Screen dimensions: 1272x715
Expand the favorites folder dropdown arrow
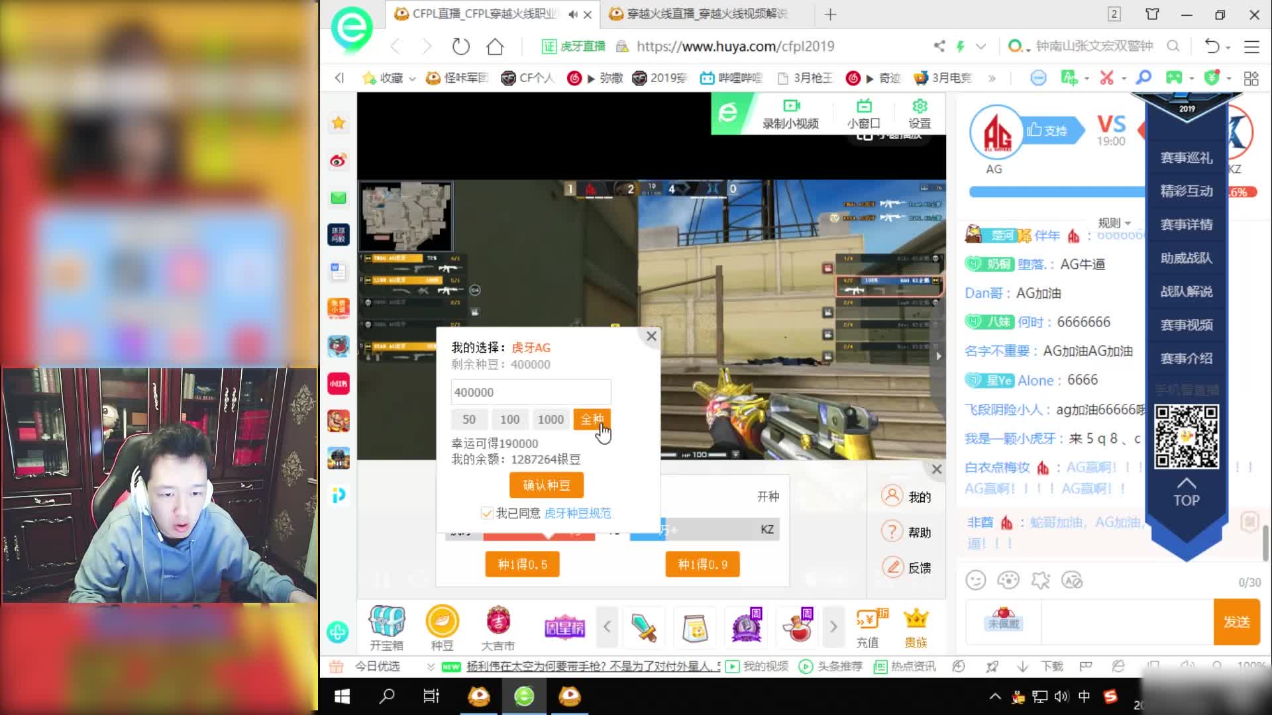pos(411,79)
